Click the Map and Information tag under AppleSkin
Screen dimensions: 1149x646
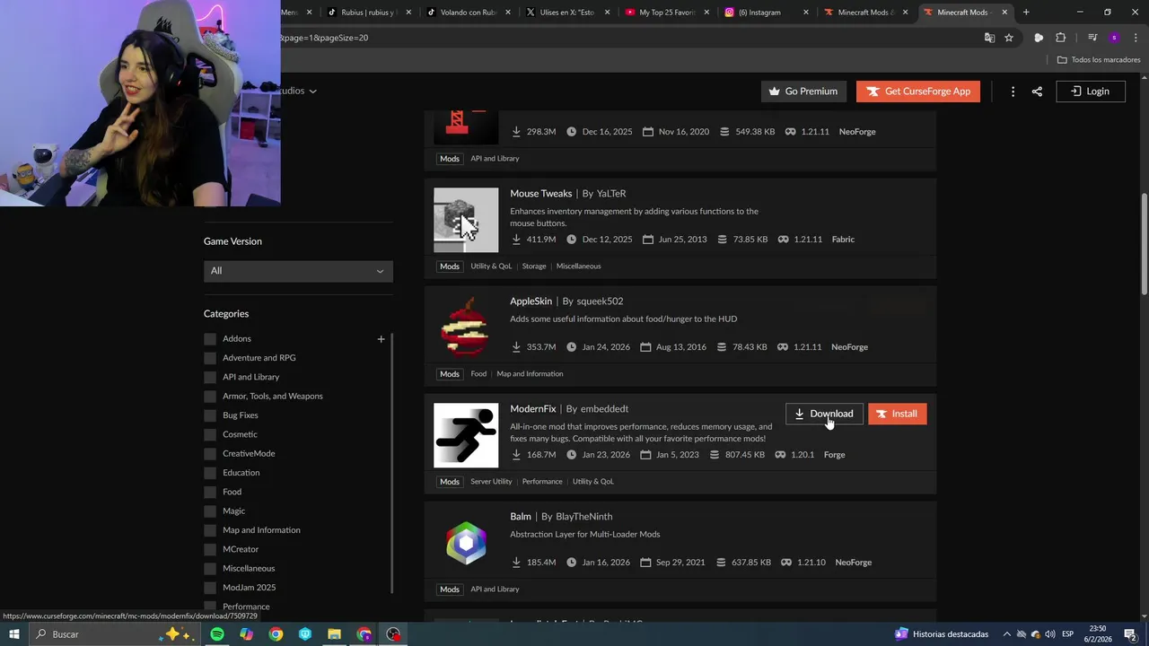tap(530, 374)
